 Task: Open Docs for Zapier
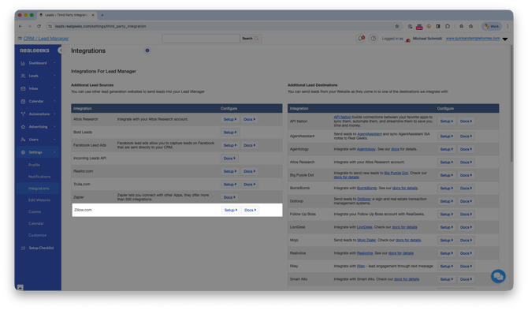click(x=229, y=197)
